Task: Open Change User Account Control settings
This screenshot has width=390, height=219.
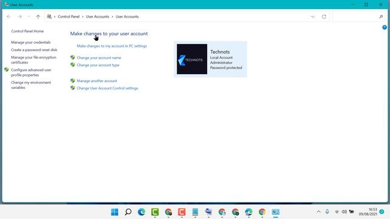Action: click(107, 88)
